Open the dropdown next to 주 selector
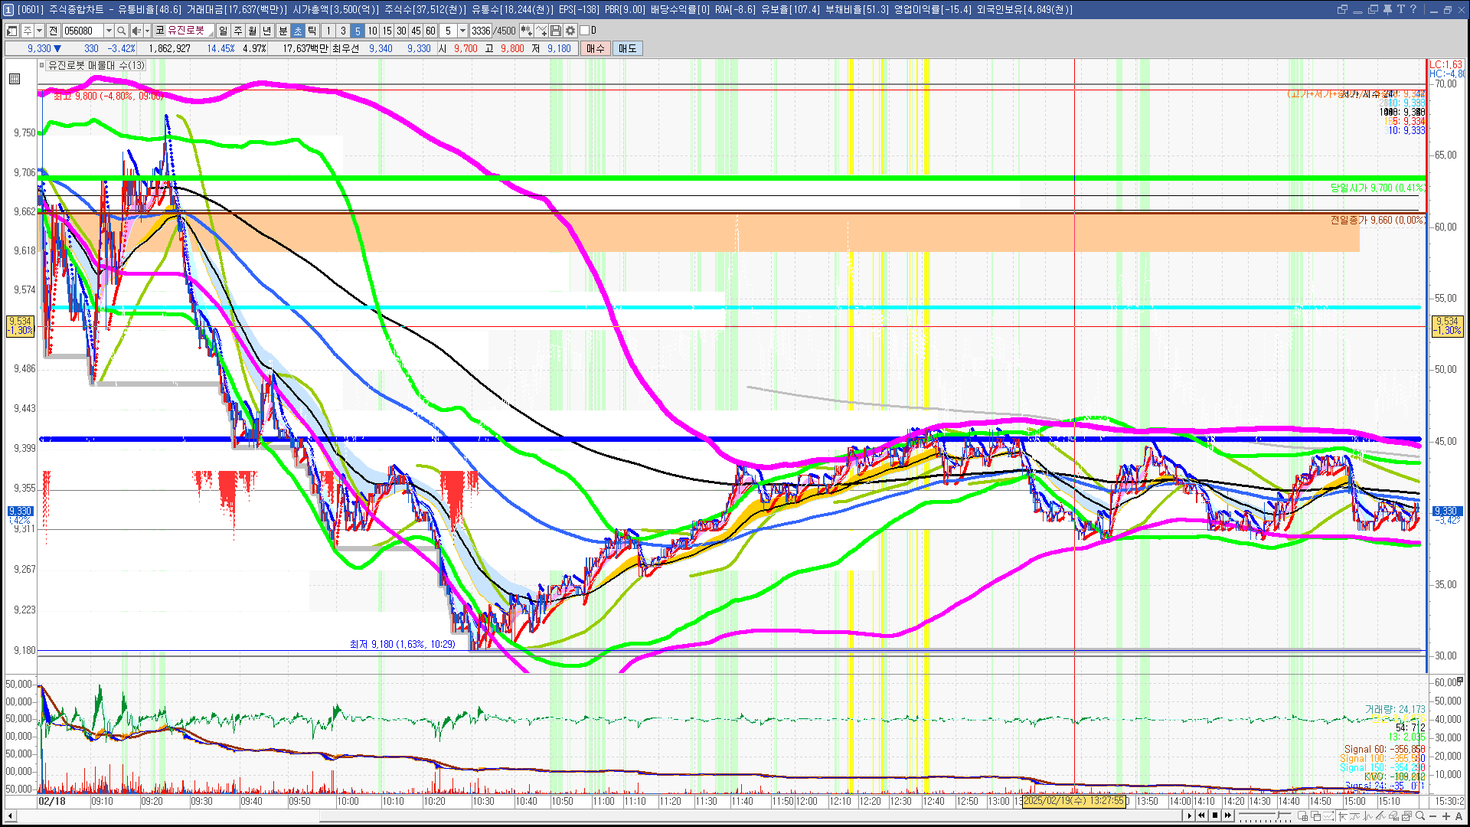 point(39,31)
